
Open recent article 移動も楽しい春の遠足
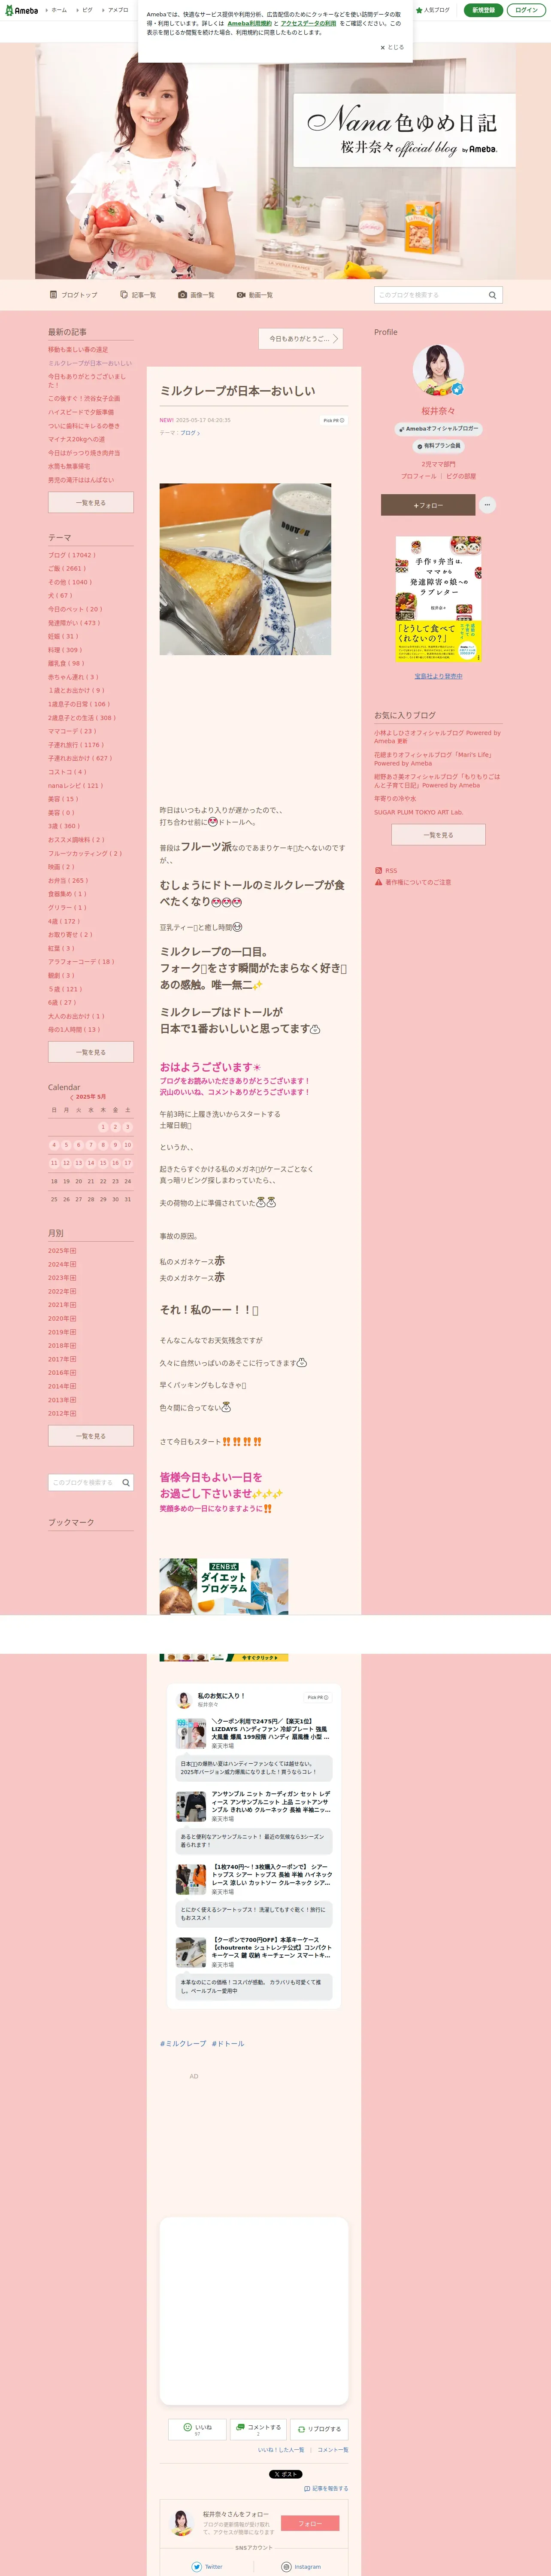tap(78, 350)
